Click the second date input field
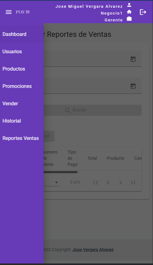The height and width of the screenshot is (265, 153). tap(92, 86)
